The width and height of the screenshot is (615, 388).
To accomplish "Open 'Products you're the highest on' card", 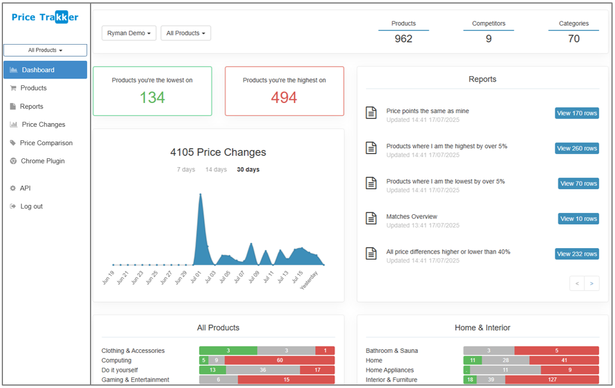I will (284, 91).
